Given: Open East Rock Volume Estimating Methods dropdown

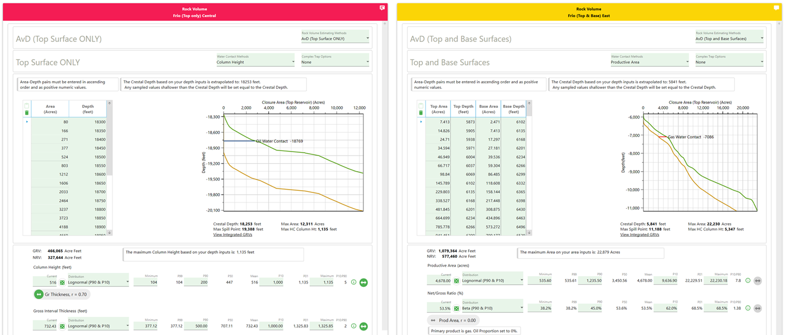Looking at the screenshot, I should (x=729, y=36).
